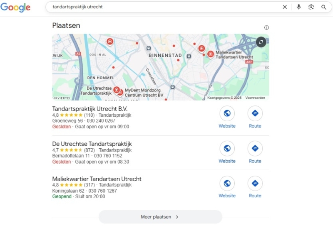Click the Kaartgegevens © 2025 text
Viewport: 333px width, 228px height.
pos(224,98)
